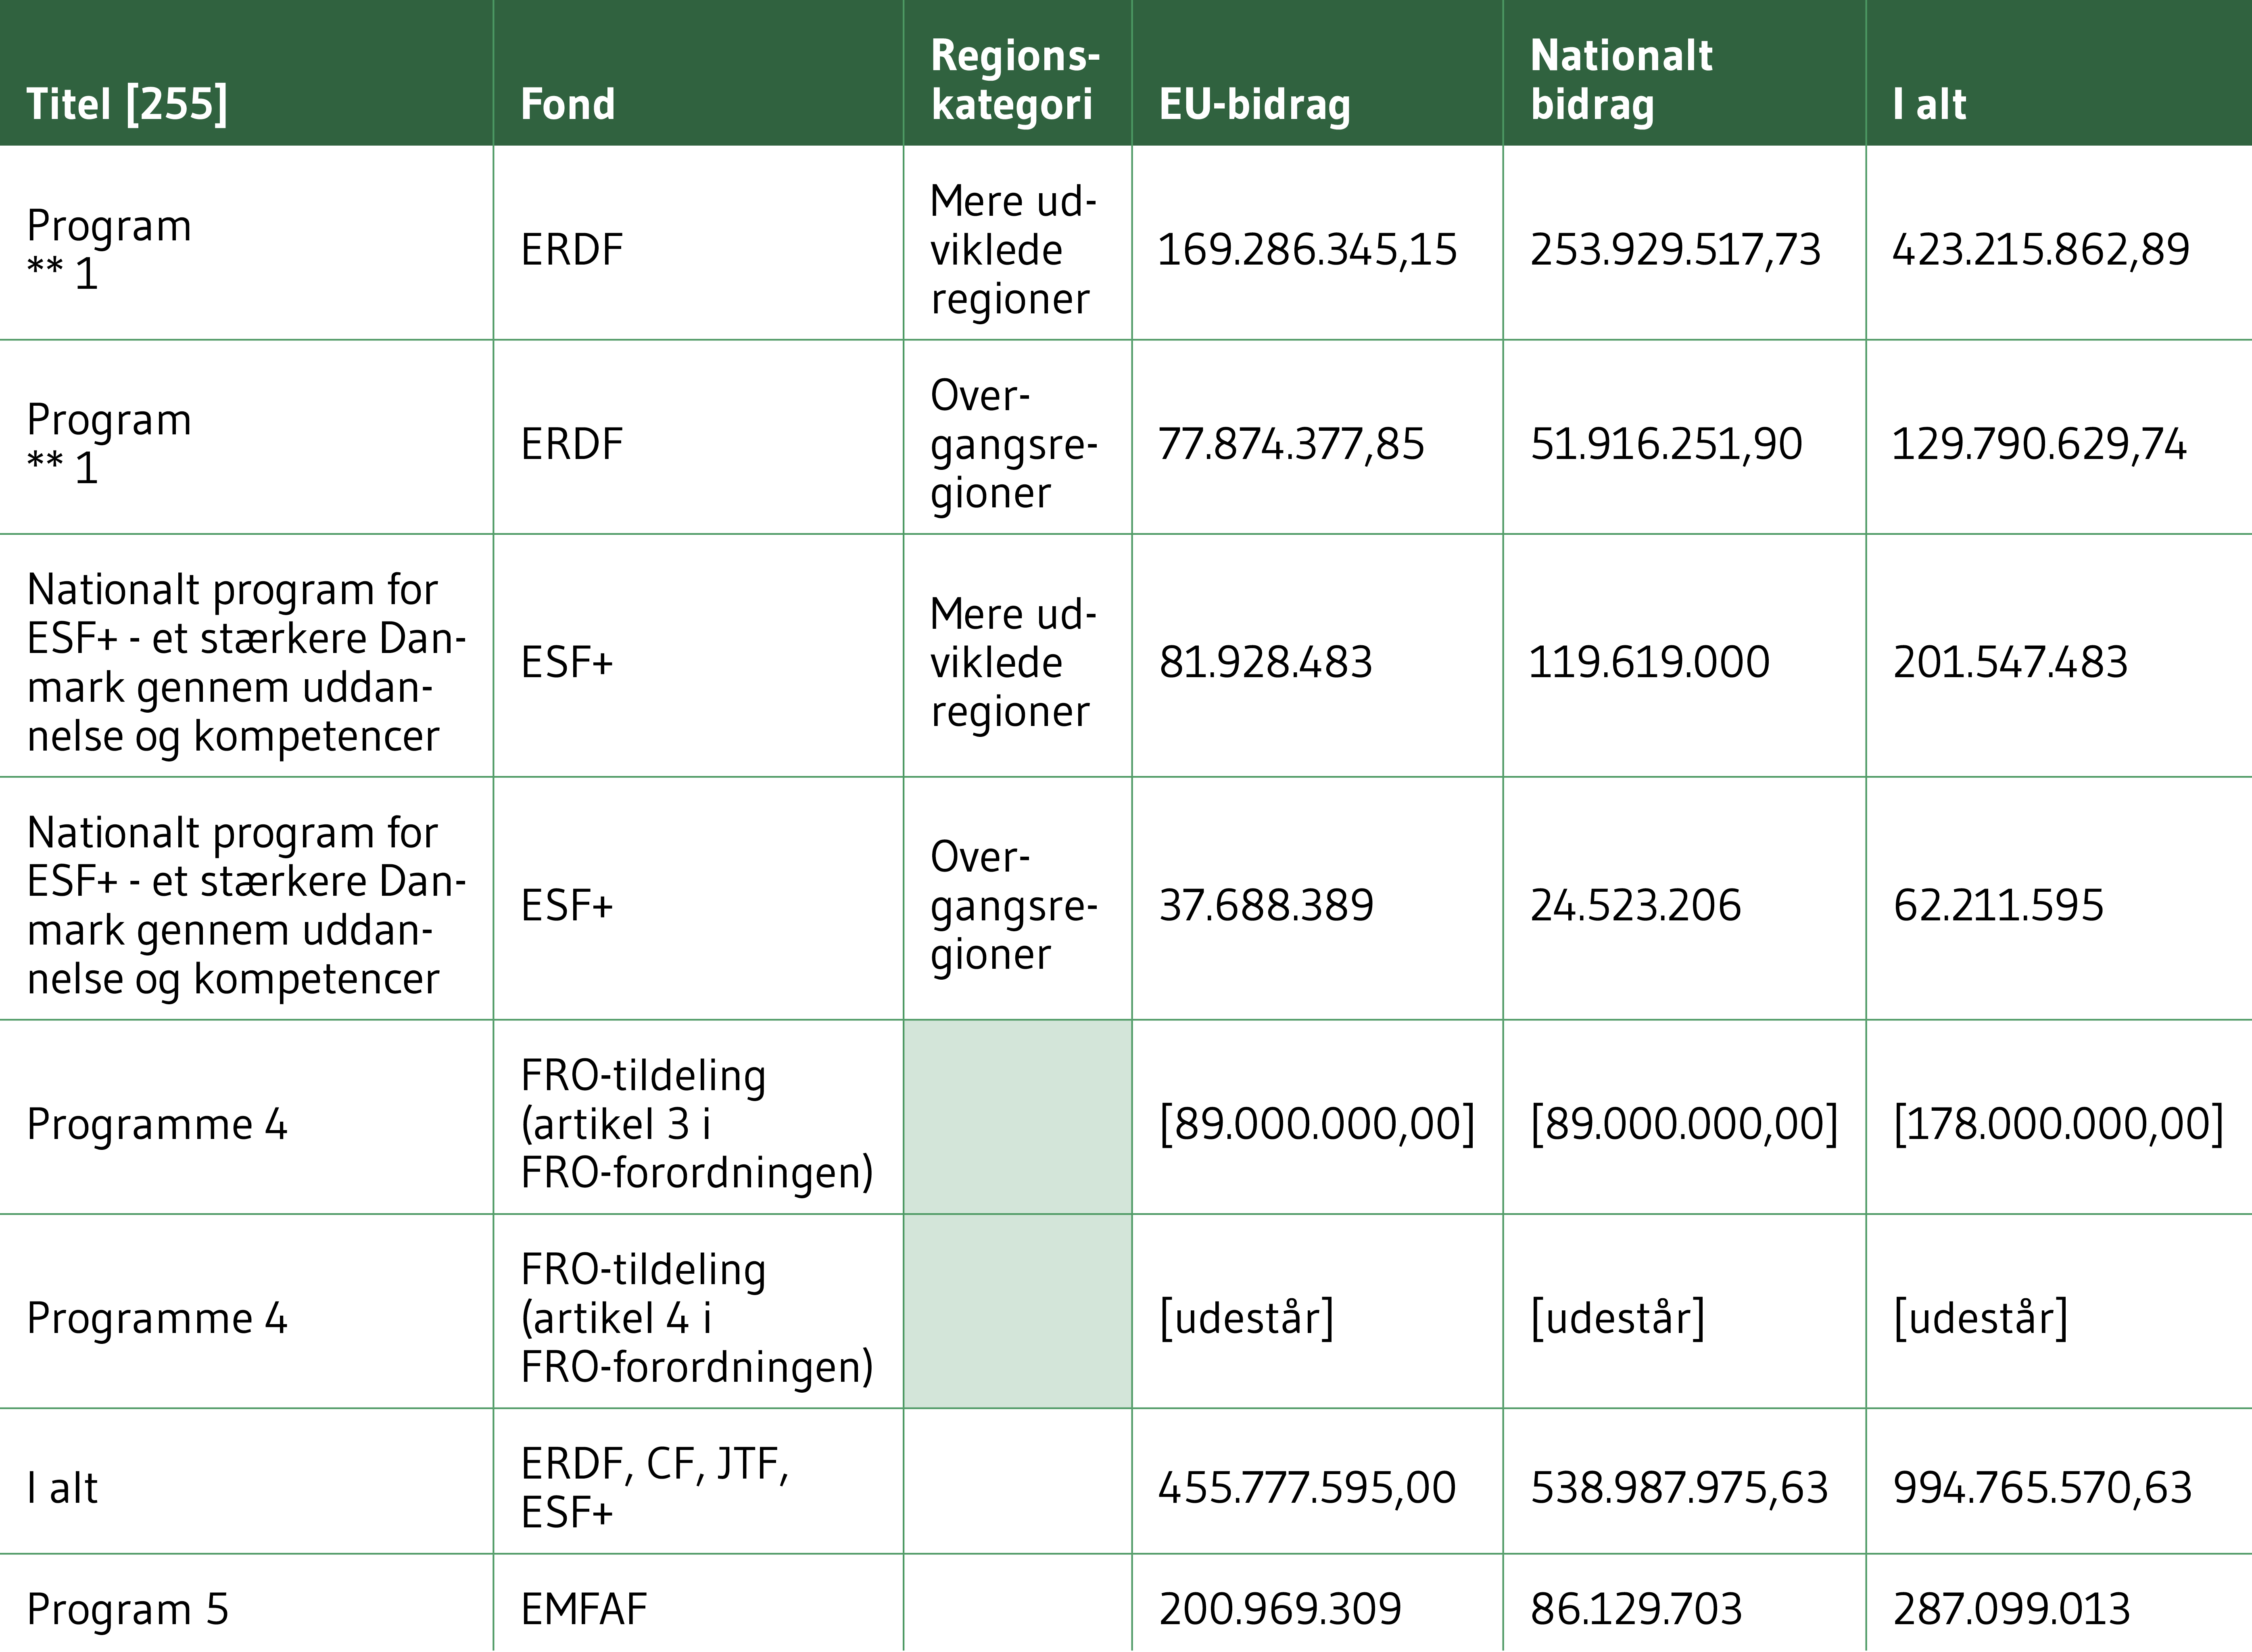Viewport: 2252px width, 1652px height.
Task: Select the national contribution 119.619.000
Action: click(x=1649, y=662)
